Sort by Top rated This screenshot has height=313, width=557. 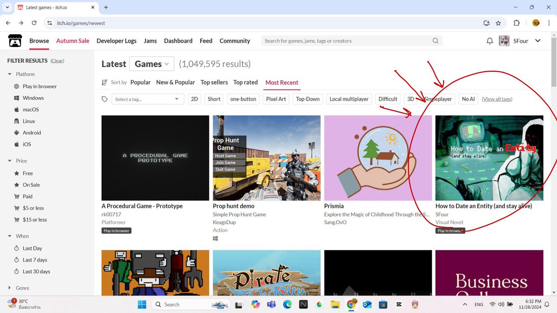coord(246,82)
